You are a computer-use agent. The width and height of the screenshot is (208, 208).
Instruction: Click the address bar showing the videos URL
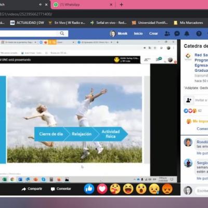[x=104, y=14]
